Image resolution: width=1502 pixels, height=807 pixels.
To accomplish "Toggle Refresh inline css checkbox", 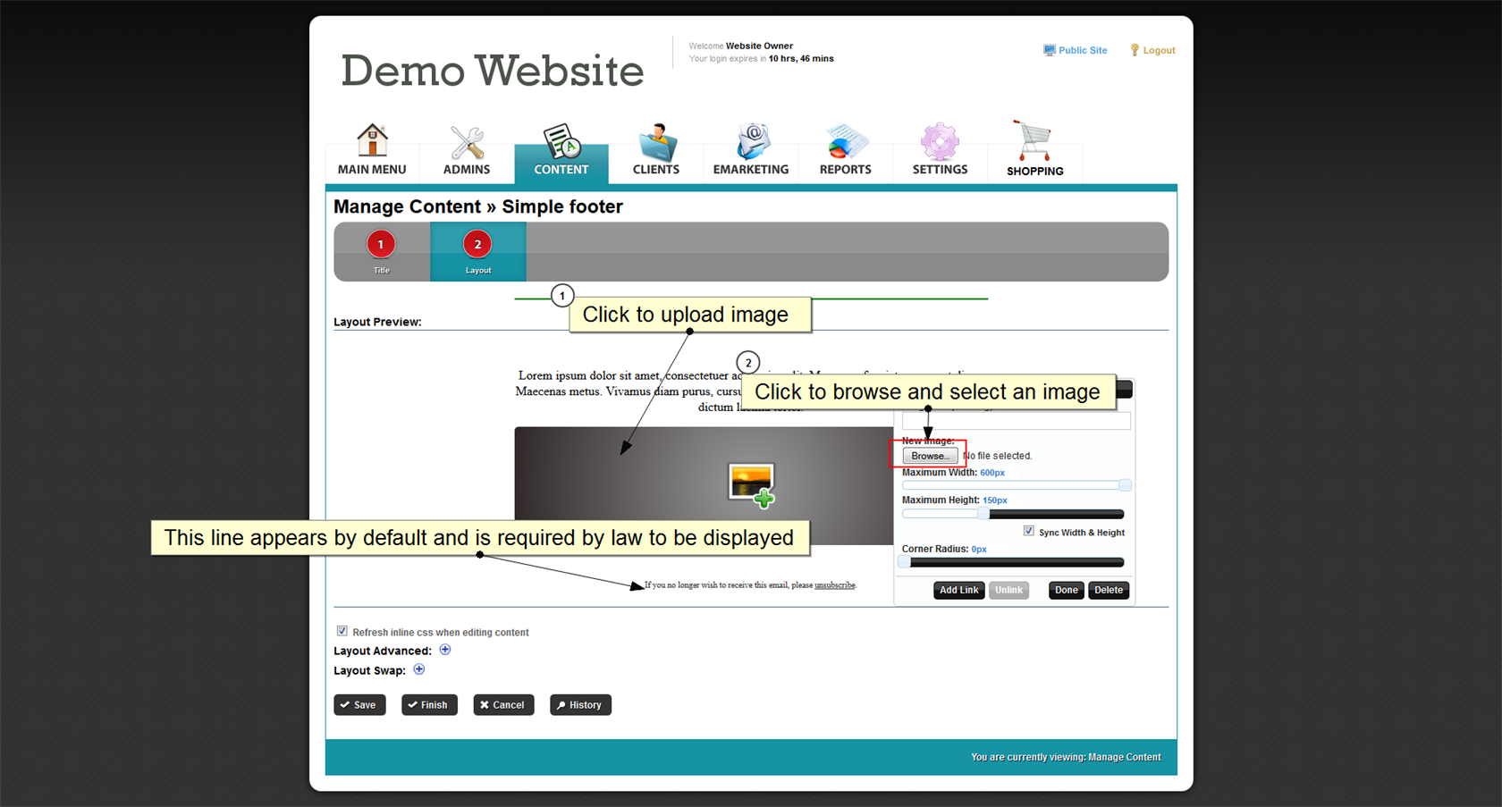I will [x=342, y=631].
